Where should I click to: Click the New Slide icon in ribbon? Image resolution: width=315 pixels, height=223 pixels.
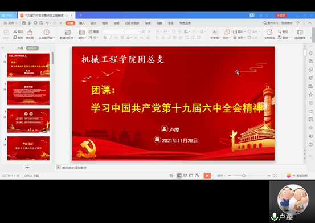[67, 32]
